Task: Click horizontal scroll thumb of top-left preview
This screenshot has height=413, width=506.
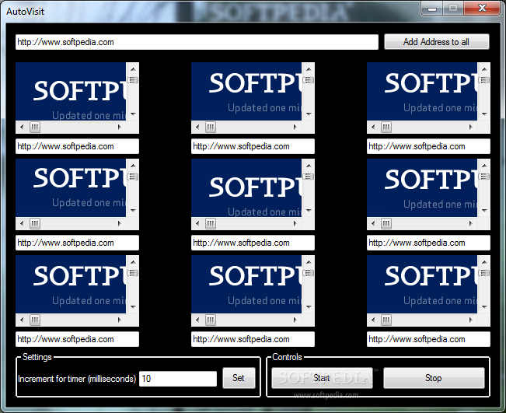Action: [x=35, y=127]
